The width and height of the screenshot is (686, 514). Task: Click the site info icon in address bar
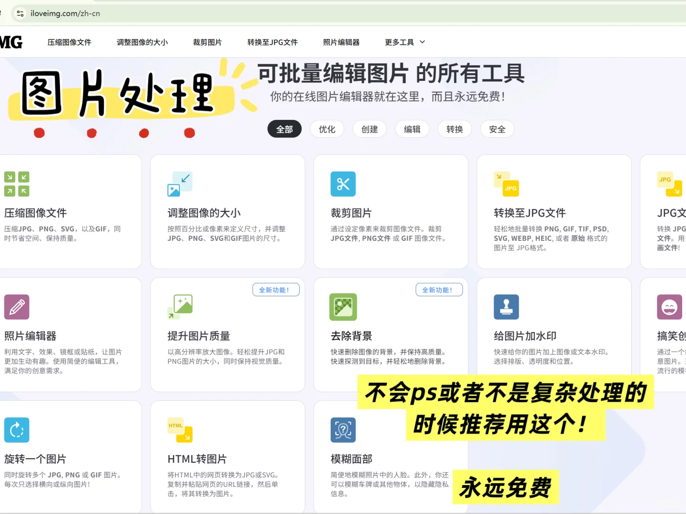click(20, 13)
